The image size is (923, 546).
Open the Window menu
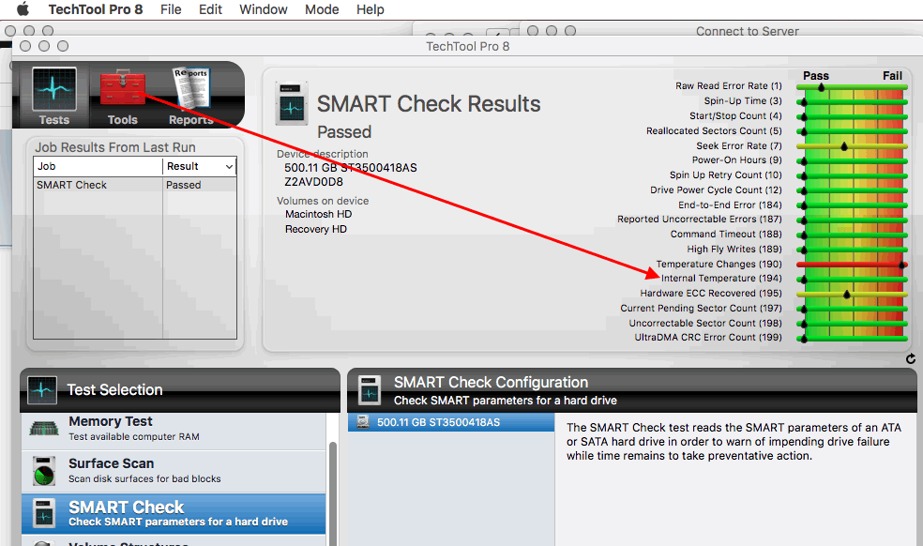(x=264, y=9)
